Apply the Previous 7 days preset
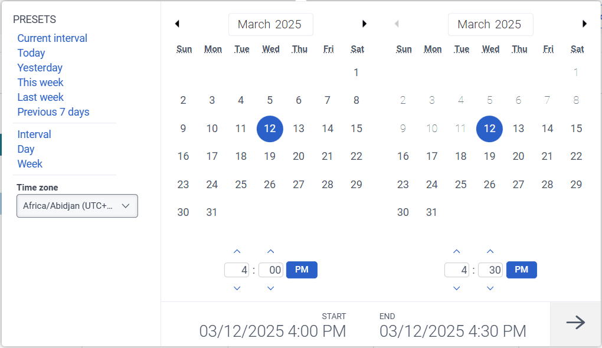Viewport: 602px width, 348px height. tap(53, 111)
